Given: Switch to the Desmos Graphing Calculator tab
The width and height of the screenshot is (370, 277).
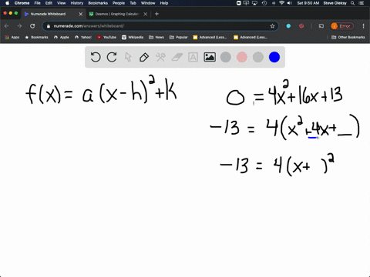Looking at the screenshot, I should (x=117, y=14).
